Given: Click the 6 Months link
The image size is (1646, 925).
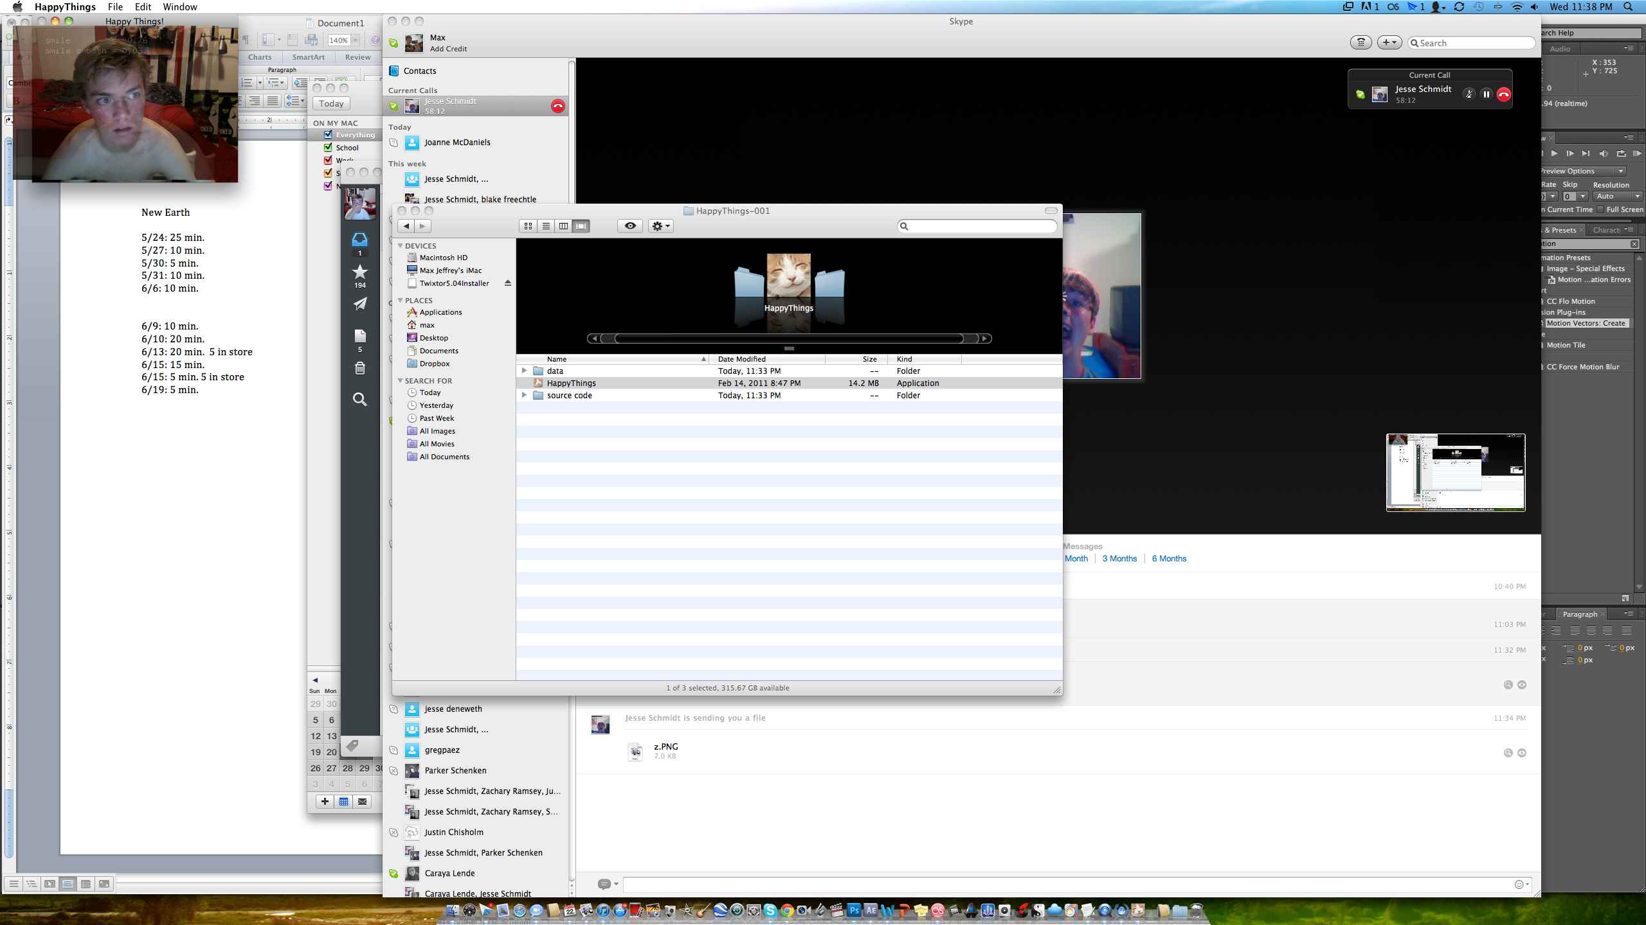Looking at the screenshot, I should coord(1169,558).
